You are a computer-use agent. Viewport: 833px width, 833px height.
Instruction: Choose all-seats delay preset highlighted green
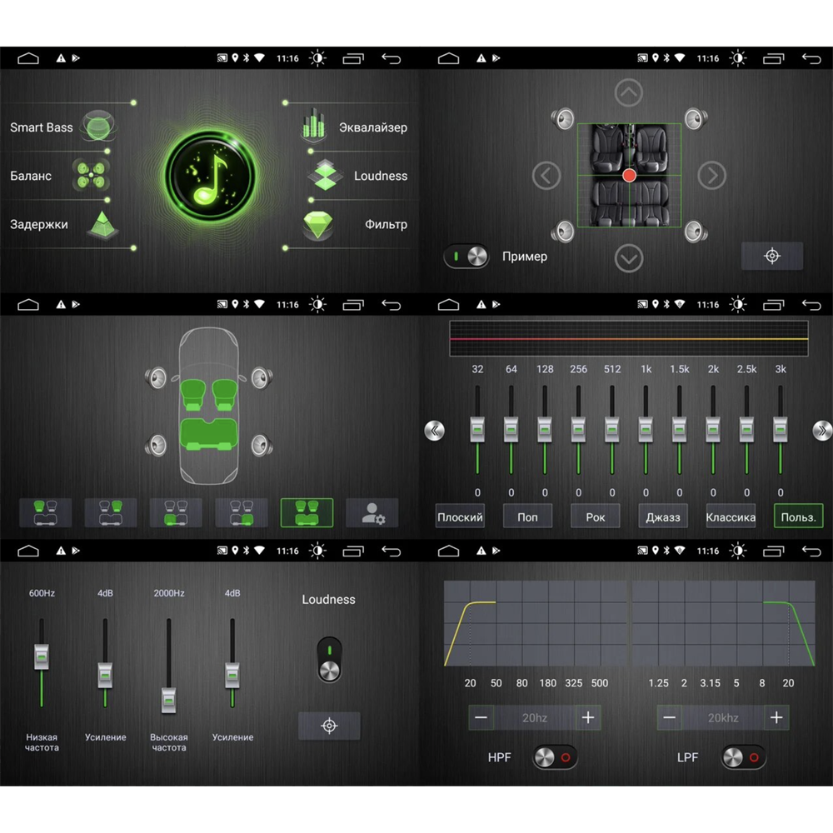point(307,512)
